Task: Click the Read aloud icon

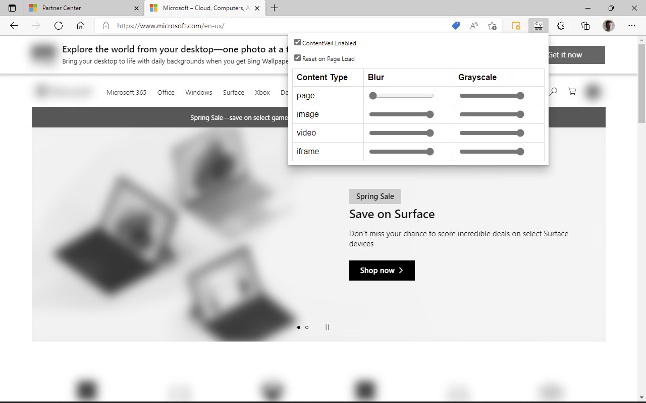Action: [x=474, y=26]
